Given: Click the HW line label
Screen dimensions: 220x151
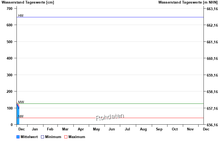Looking at the screenshot, I should [21, 16].
